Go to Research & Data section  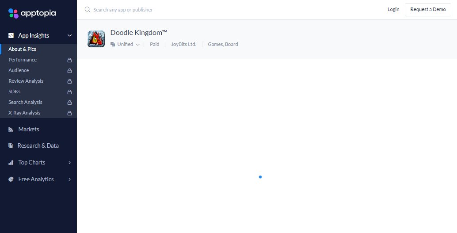[38, 145]
